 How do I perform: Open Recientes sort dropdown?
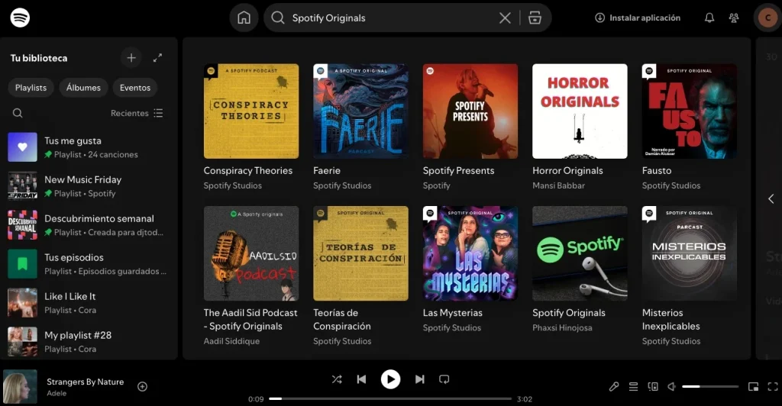[x=137, y=113]
